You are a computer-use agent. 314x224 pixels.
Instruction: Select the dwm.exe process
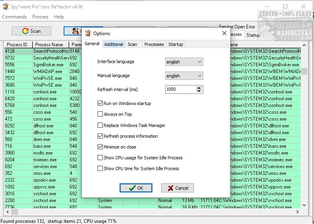coord(42,139)
